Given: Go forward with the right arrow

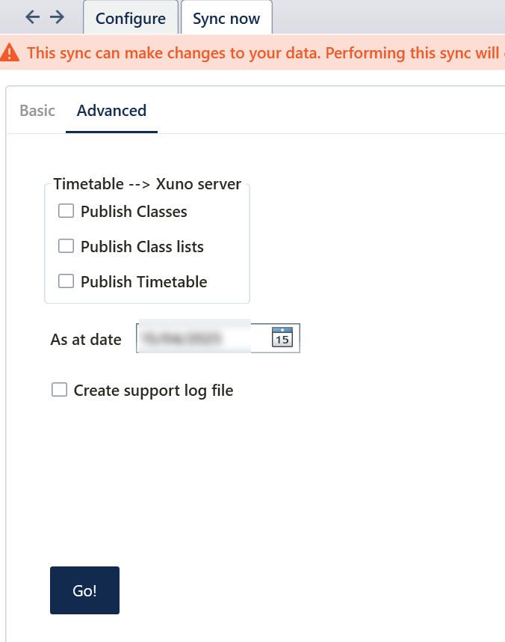Looking at the screenshot, I should point(58,17).
